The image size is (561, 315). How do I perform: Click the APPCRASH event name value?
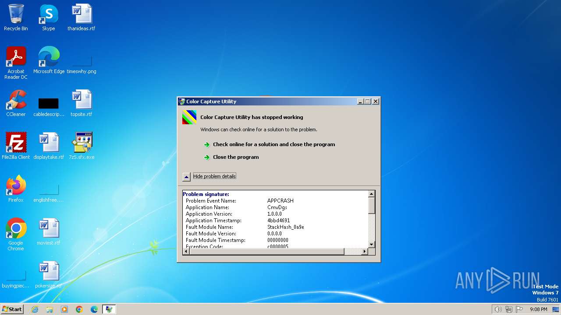tap(280, 201)
